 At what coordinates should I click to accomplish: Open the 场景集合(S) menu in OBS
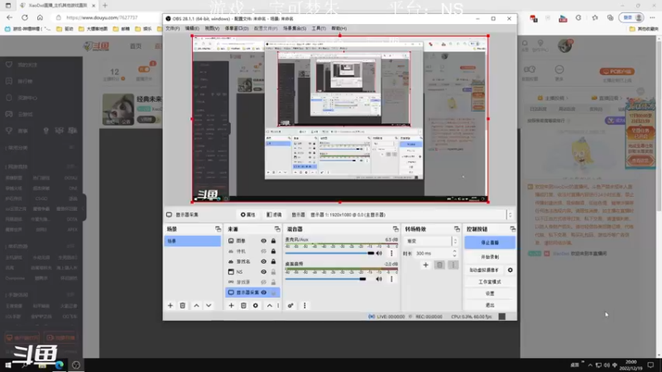pyautogui.click(x=295, y=28)
